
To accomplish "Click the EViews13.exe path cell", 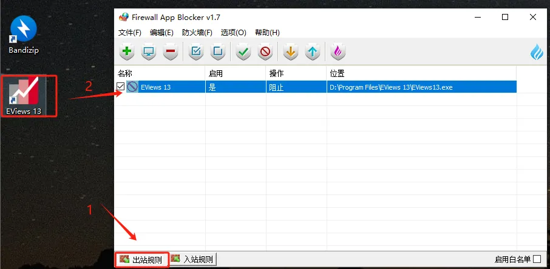I will click(x=422, y=87).
